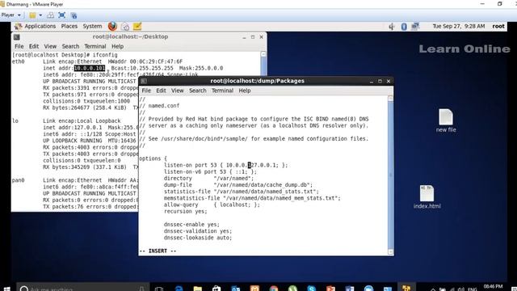Open the System menu
Viewport: 517px width, 291px height.
coord(92,26)
